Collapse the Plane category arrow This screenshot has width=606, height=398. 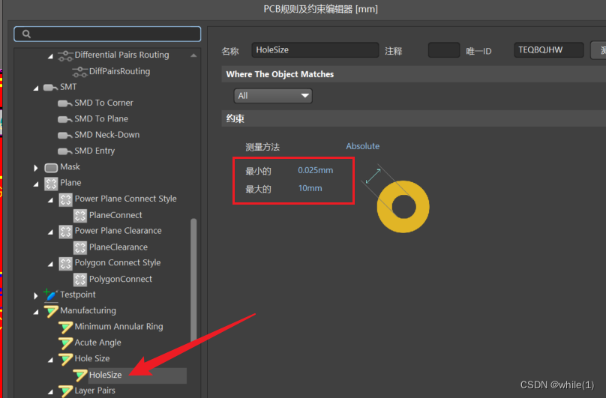point(35,183)
